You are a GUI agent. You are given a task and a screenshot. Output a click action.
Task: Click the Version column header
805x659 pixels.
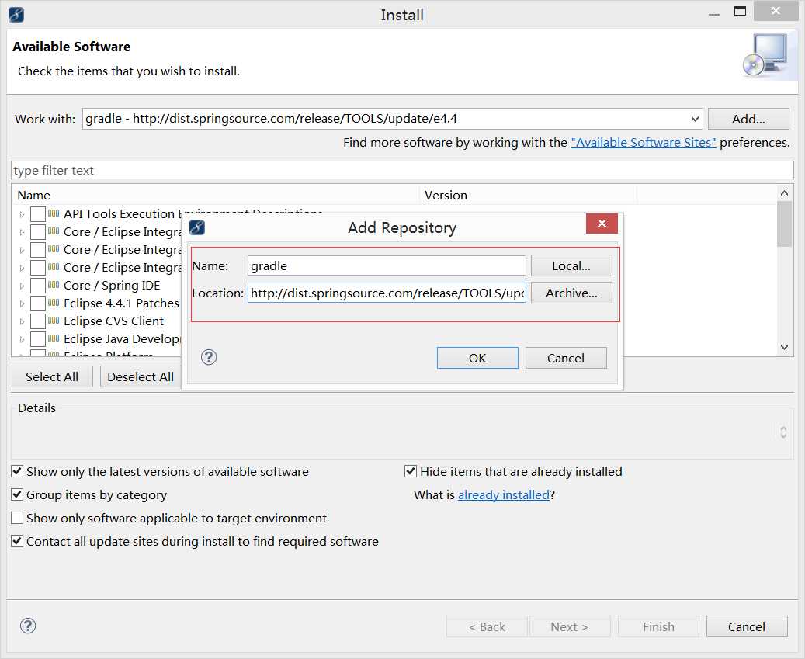(x=529, y=195)
